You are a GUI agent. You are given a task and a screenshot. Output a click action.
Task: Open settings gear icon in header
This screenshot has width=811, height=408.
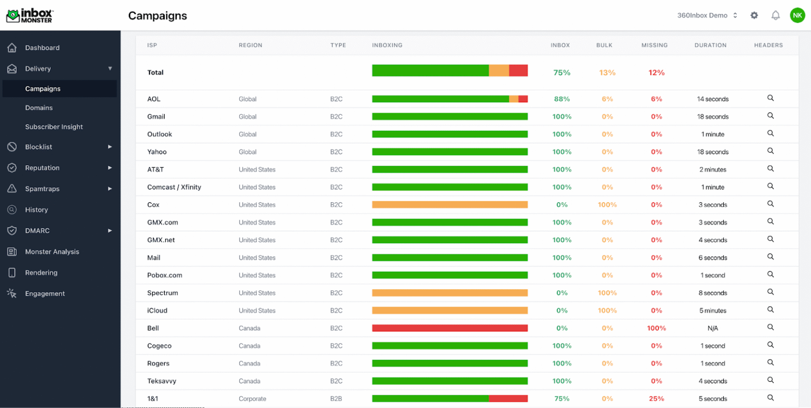pos(754,15)
